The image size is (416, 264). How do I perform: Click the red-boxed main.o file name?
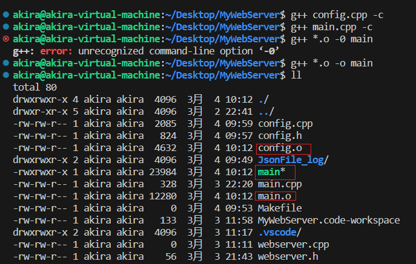tap(274, 196)
